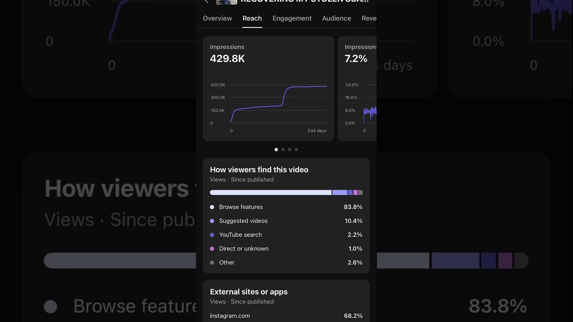Click the 534 days axis label
The width and height of the screenshot is (573, 322).
point(317,131)
